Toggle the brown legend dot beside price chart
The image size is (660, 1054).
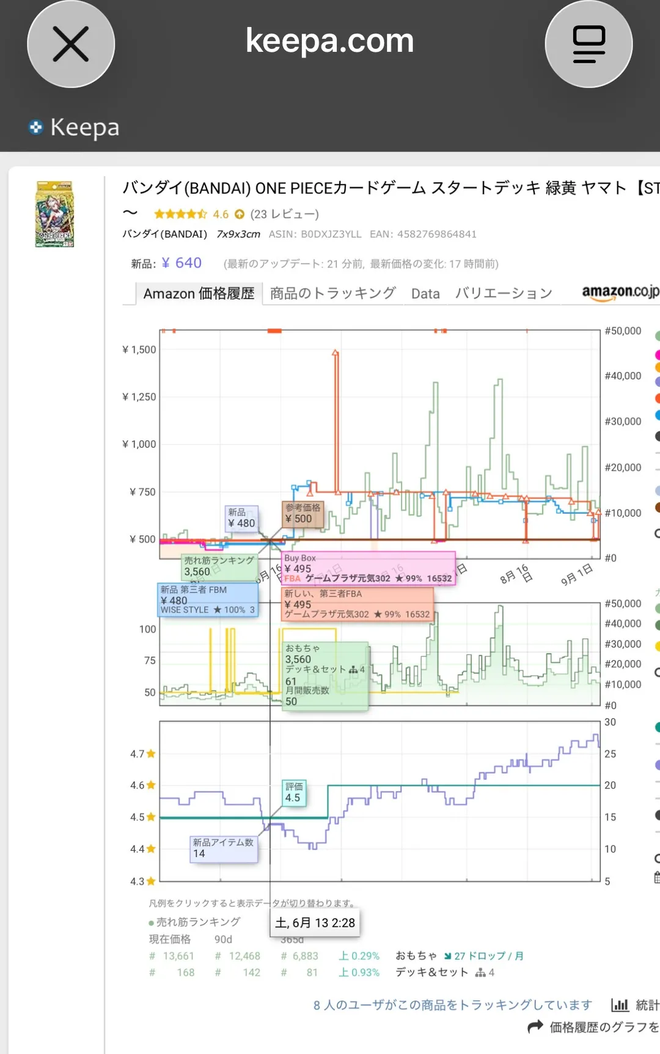pyautogui.click(x=658, y=507)
